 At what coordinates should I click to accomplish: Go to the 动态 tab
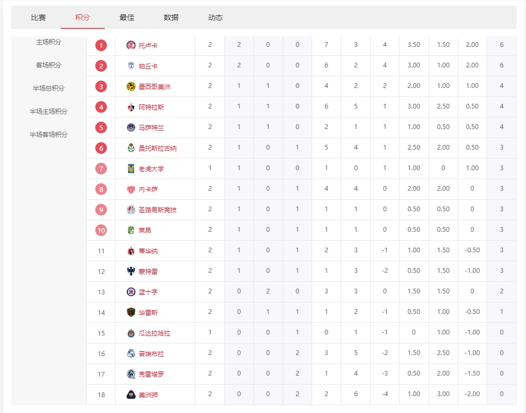coord(215,17)
